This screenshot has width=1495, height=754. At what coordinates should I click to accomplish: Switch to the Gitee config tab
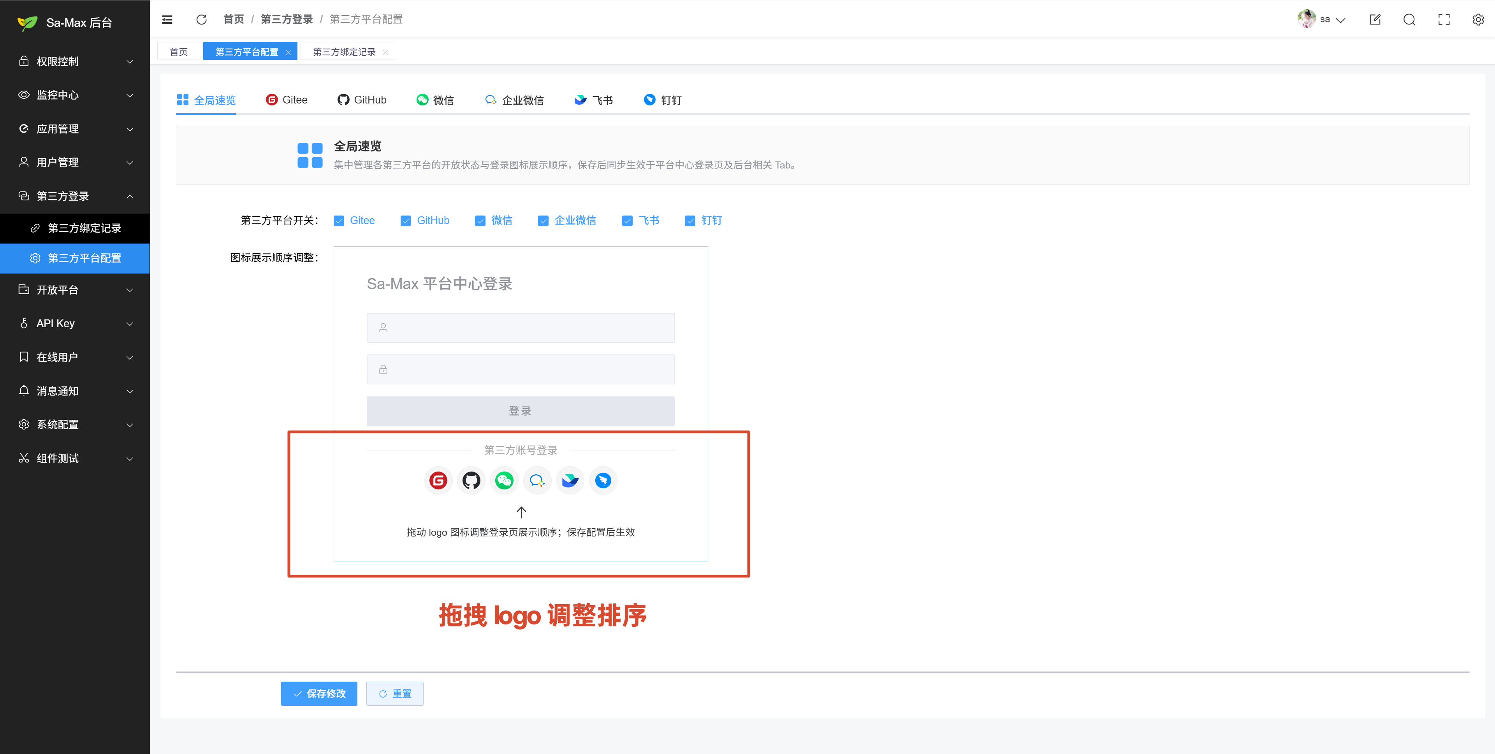(x=287, y=100)
